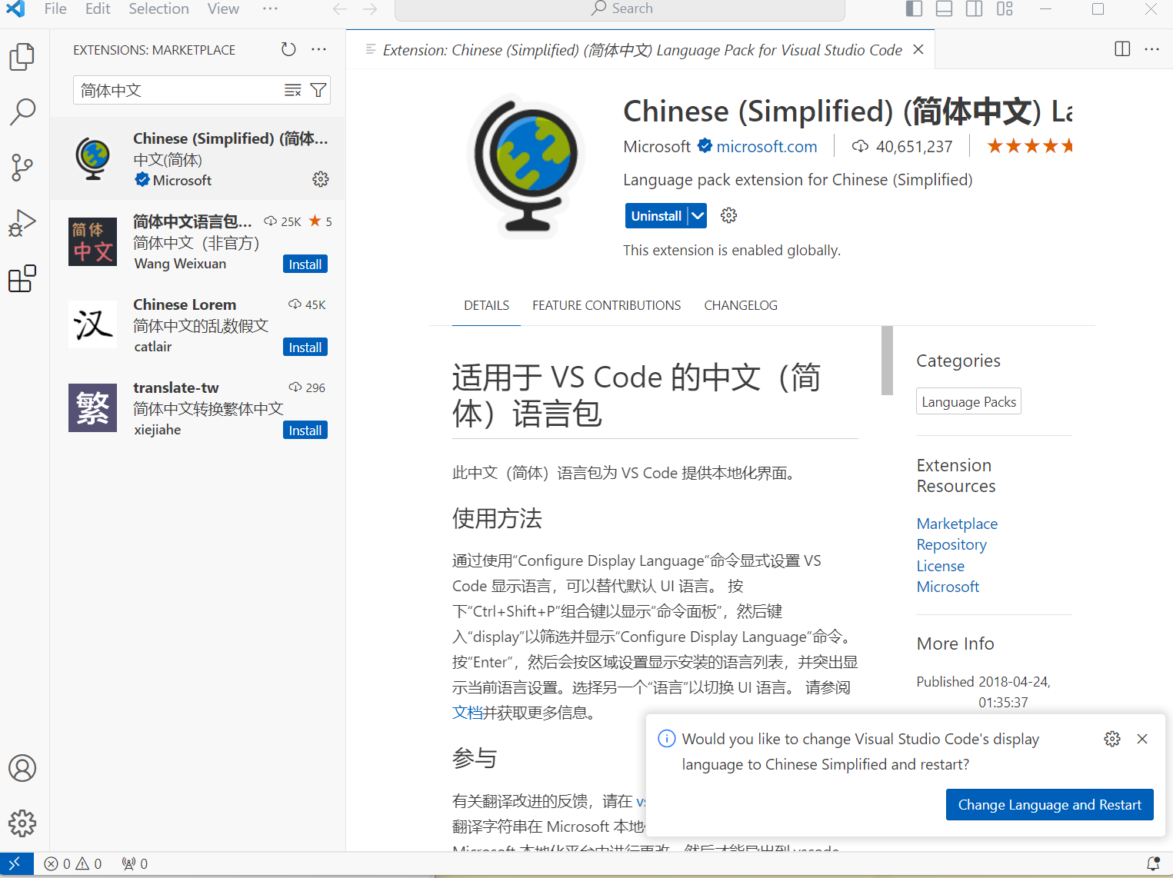Go forward with the navigation arrow
The height and width of the screenshot is (878, 1173).
pyautogui.click(x=370, y=9)
